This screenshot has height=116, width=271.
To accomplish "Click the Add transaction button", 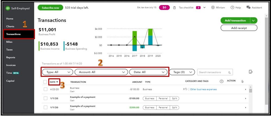I will [x=235, y=21].
